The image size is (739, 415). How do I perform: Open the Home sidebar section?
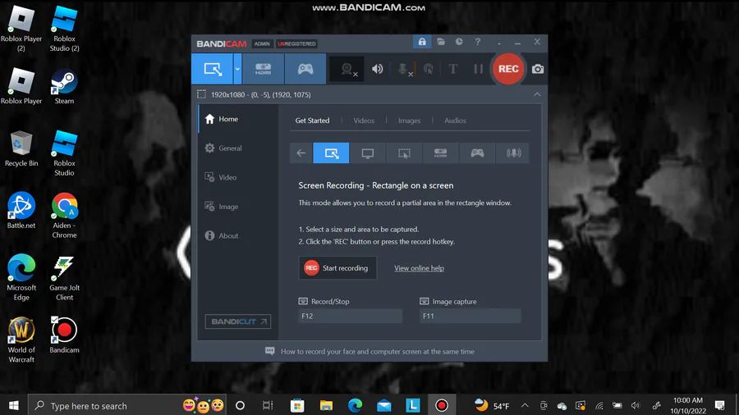click(238, 119)
